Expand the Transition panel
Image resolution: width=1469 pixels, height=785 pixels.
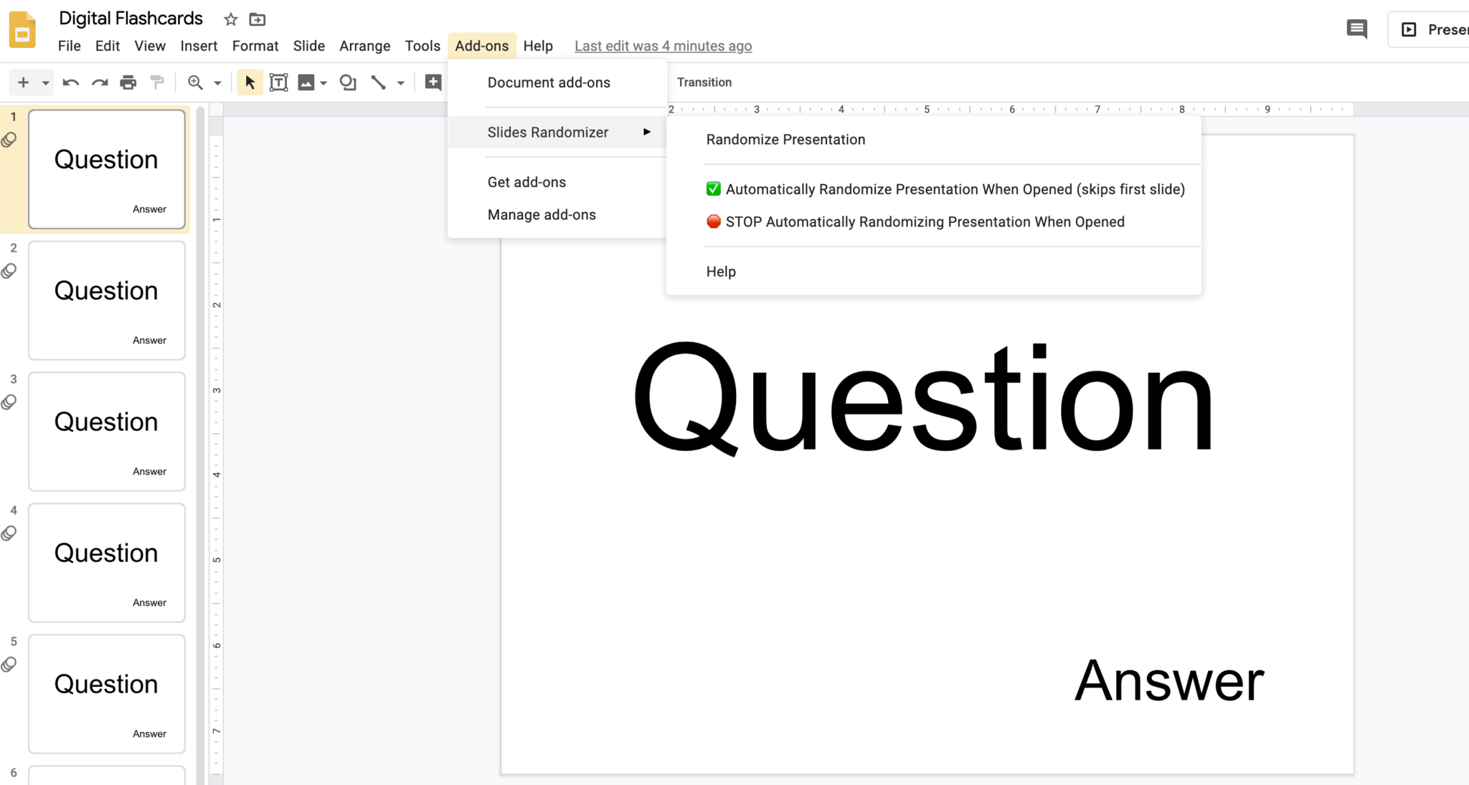[704, 82]
